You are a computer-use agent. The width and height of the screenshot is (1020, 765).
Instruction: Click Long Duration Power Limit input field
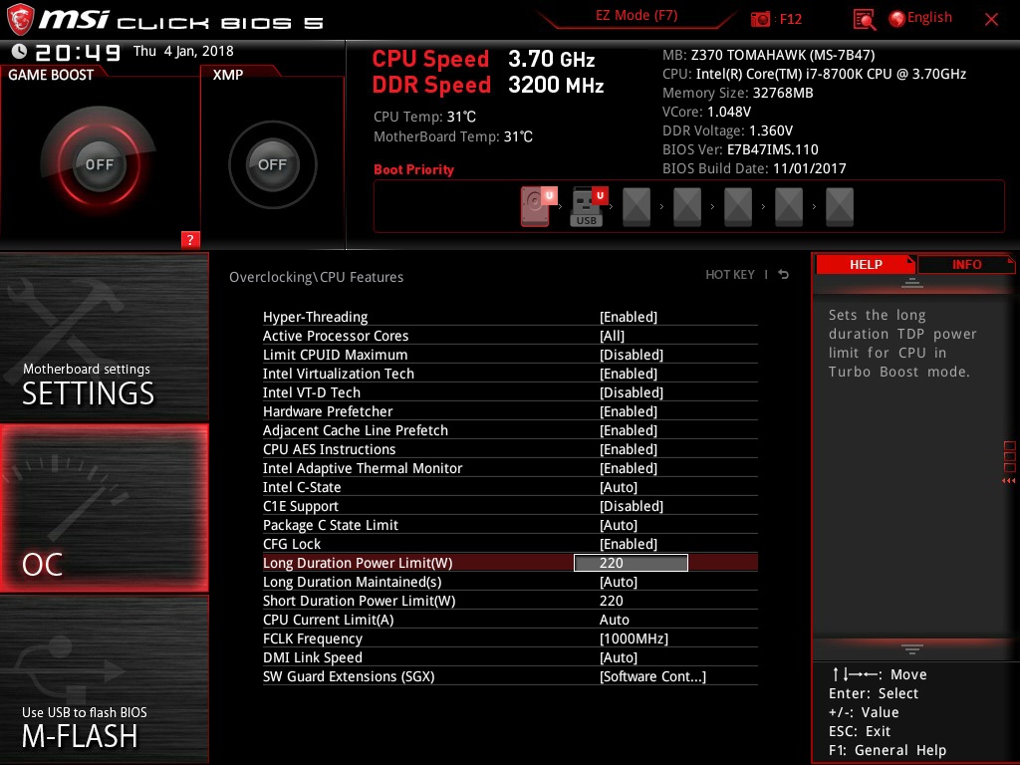pos(631,563)
